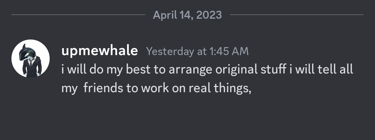The image size is (375, 140).
Task: Click the April 14, 2023 date divider
Action: coord(187,15)
